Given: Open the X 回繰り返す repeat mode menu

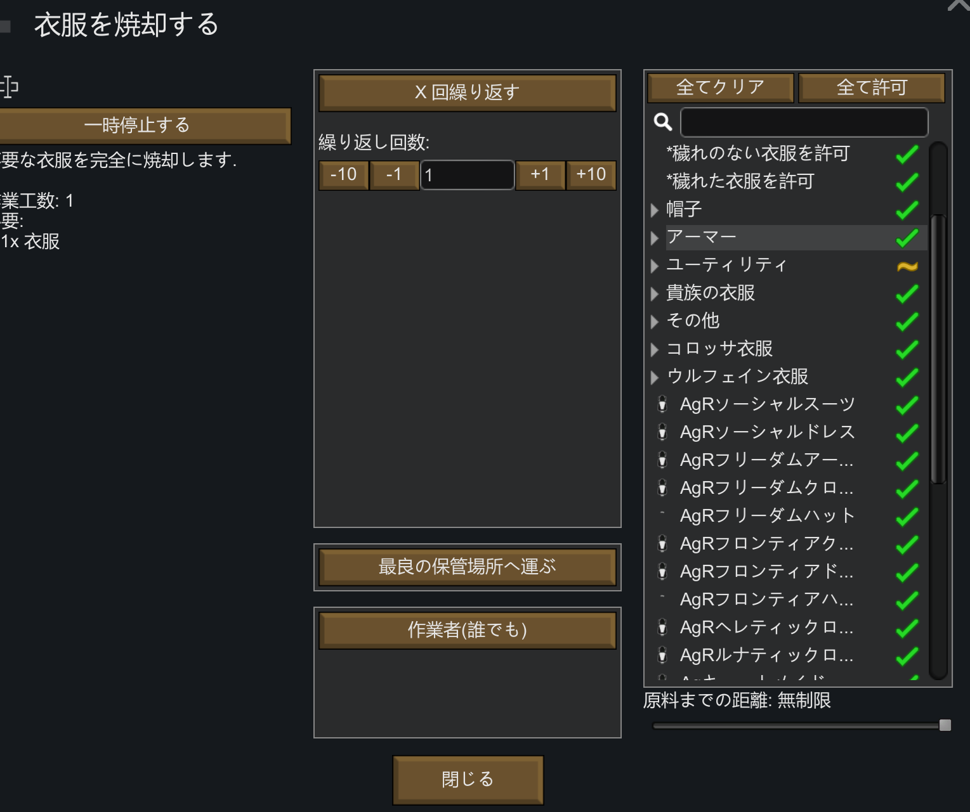Looking at the screenshot, I should 467,93.
